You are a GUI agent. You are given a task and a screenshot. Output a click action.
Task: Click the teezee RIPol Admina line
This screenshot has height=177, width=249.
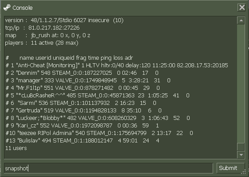(x=99, y=133)
